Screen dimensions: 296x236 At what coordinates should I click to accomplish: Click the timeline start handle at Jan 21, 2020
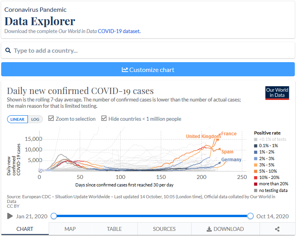point(54,216)
